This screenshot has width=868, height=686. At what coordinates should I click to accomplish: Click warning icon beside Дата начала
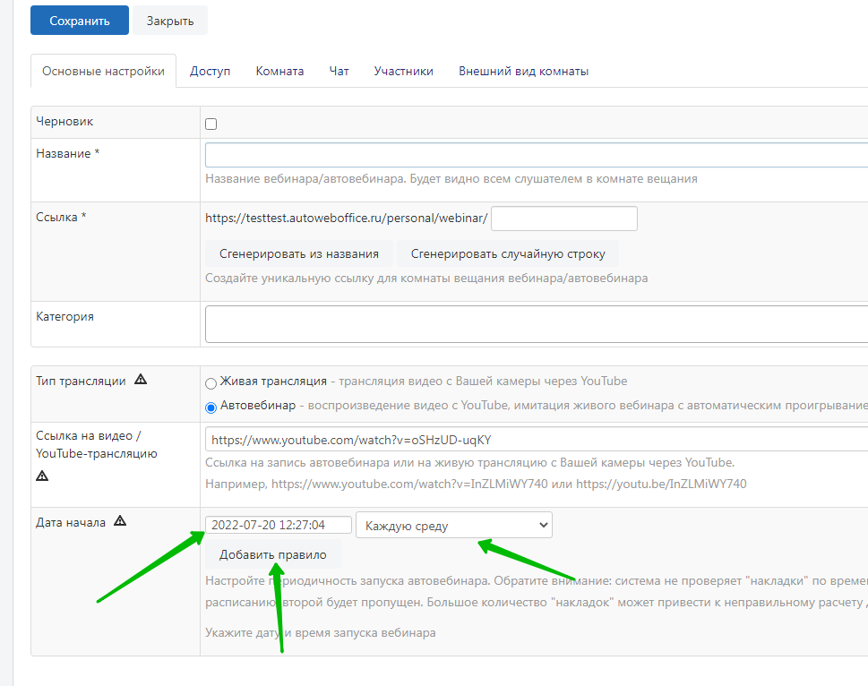121,521
